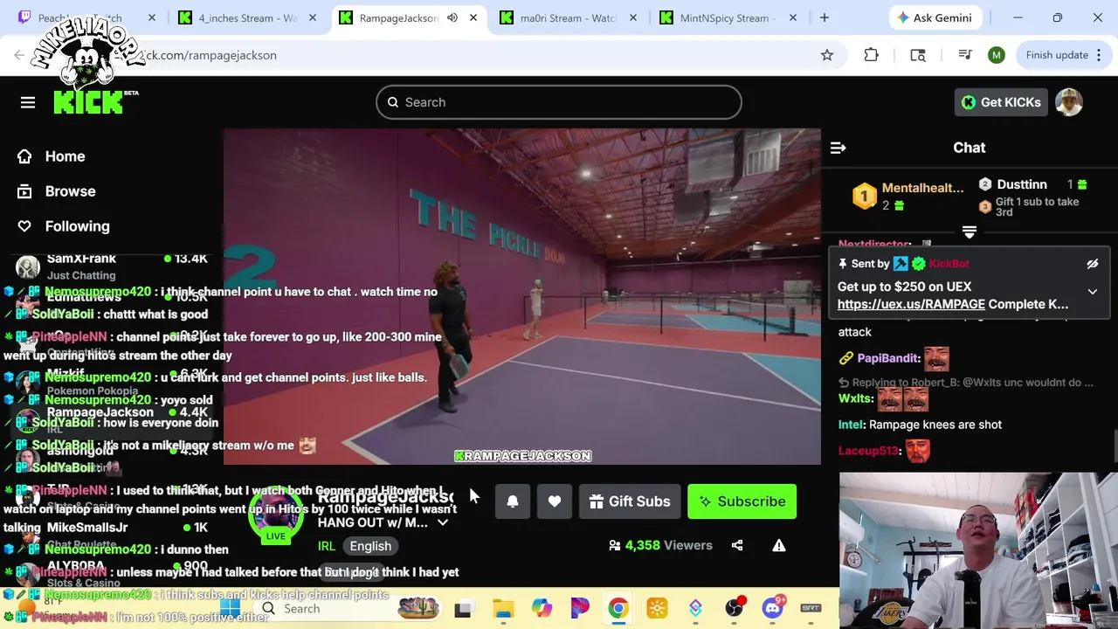Click the Ask Gemini button

[x=935, y=17]
